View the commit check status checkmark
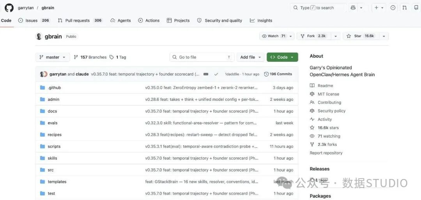The height and width of the screenshot is (200, 421). pos(216,74)
